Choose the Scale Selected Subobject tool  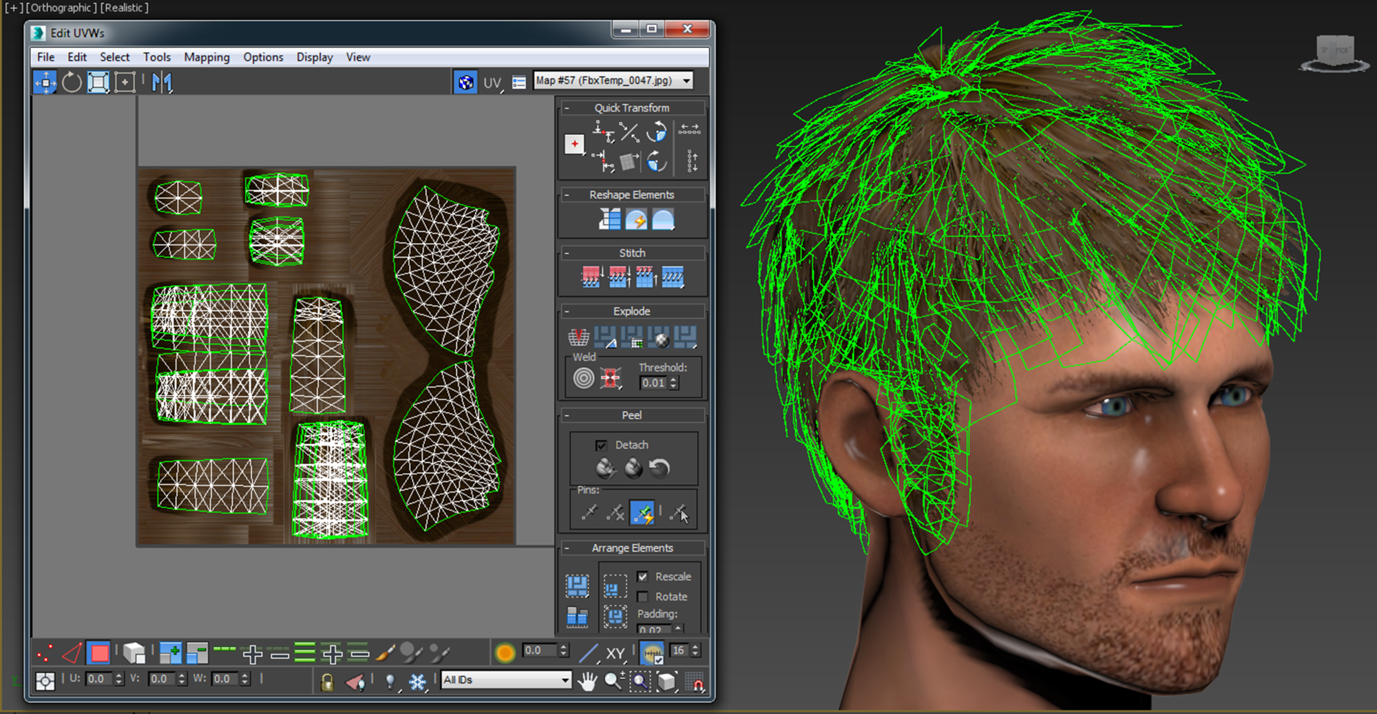point(98,83)
